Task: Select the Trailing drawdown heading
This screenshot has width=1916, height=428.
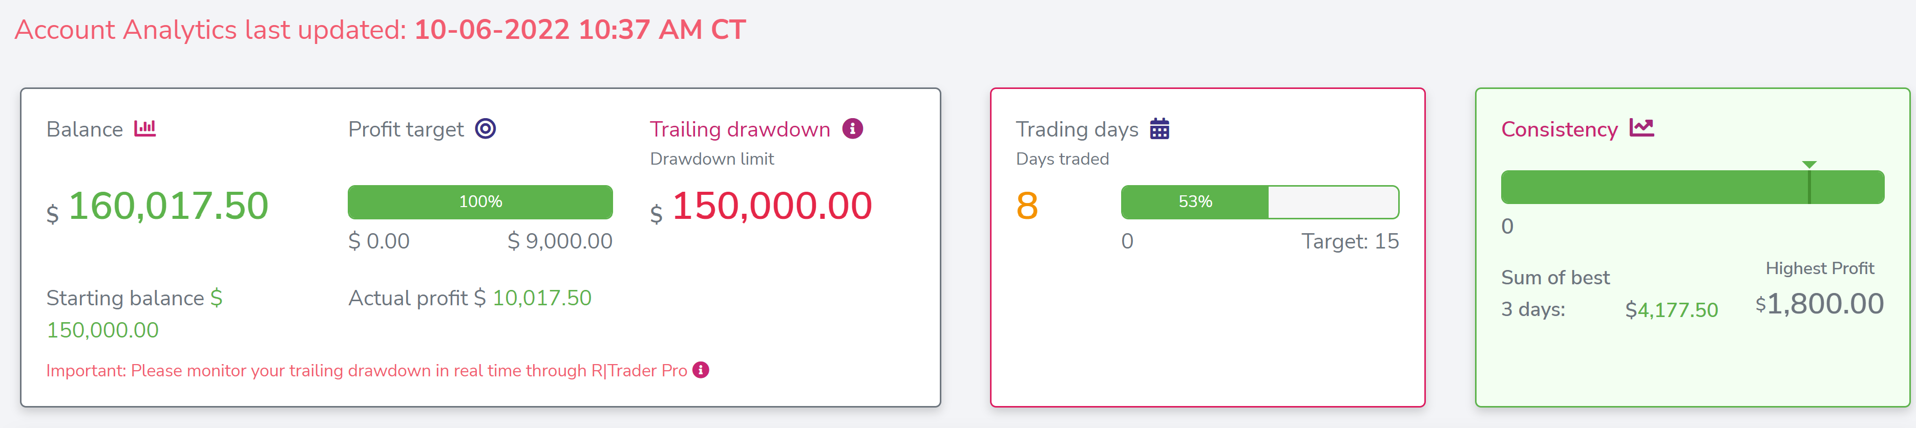Action: point(740,129)
